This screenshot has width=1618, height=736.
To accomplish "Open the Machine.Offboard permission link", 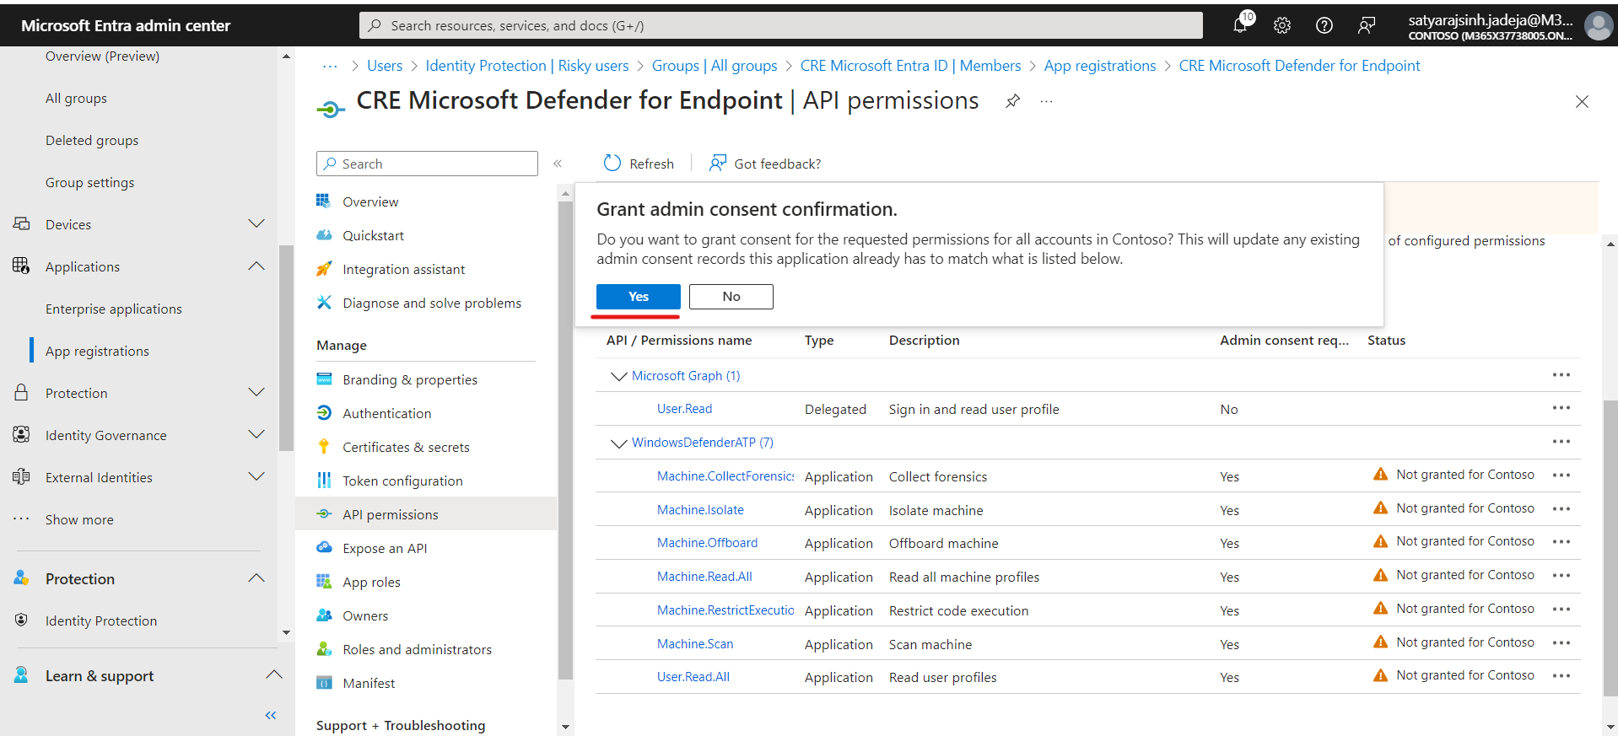I will (x=707, y=543).
